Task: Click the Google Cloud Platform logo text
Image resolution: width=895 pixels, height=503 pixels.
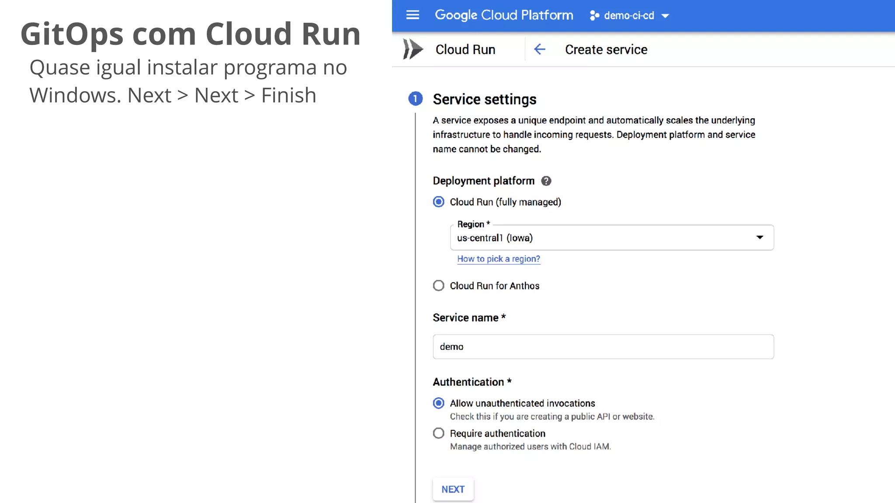Action: coord(504,15)
